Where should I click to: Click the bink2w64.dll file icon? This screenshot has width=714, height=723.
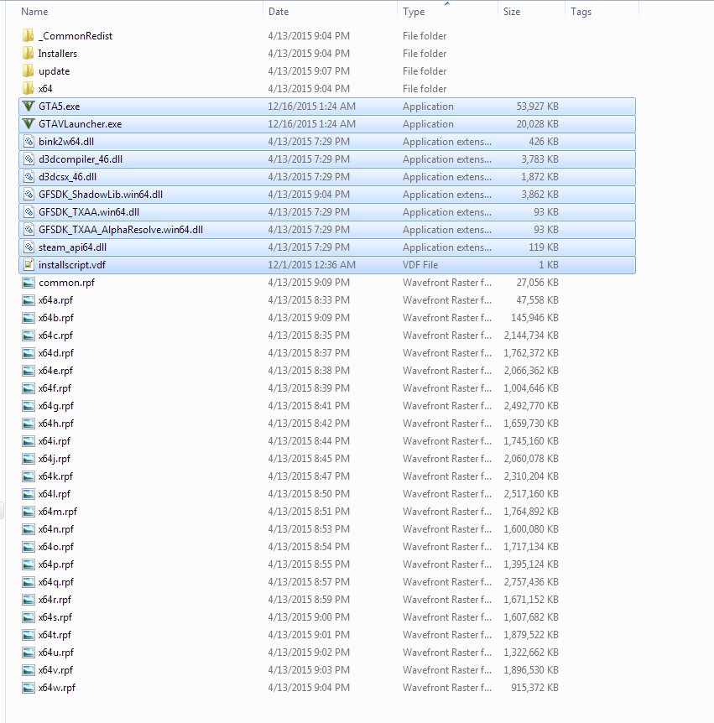[x=29, y=142]
